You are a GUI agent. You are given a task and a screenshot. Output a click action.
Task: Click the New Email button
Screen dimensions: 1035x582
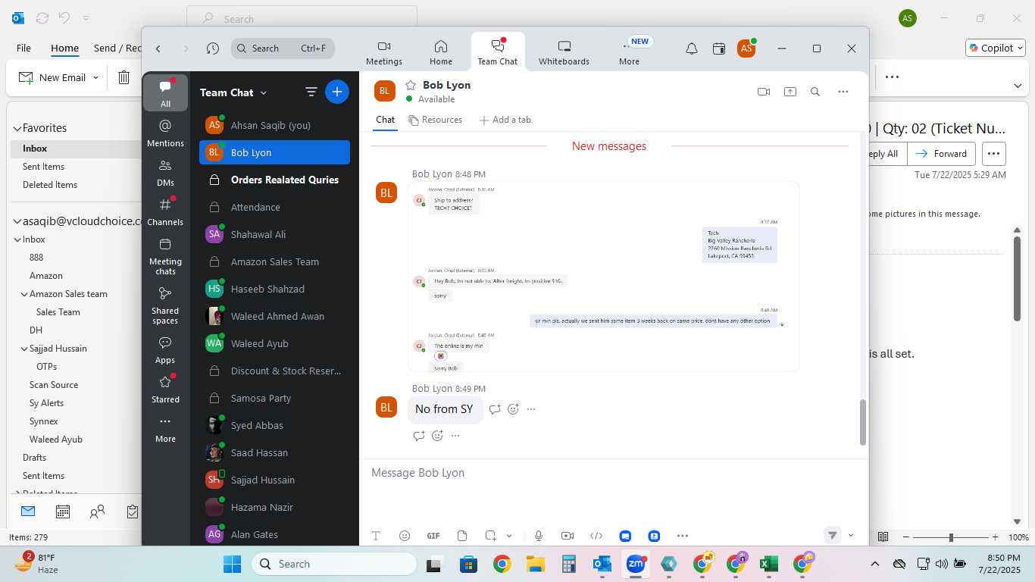(52, 77)
